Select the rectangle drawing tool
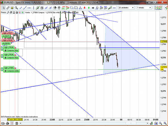168x126 pixels. [x=76, y=8]
